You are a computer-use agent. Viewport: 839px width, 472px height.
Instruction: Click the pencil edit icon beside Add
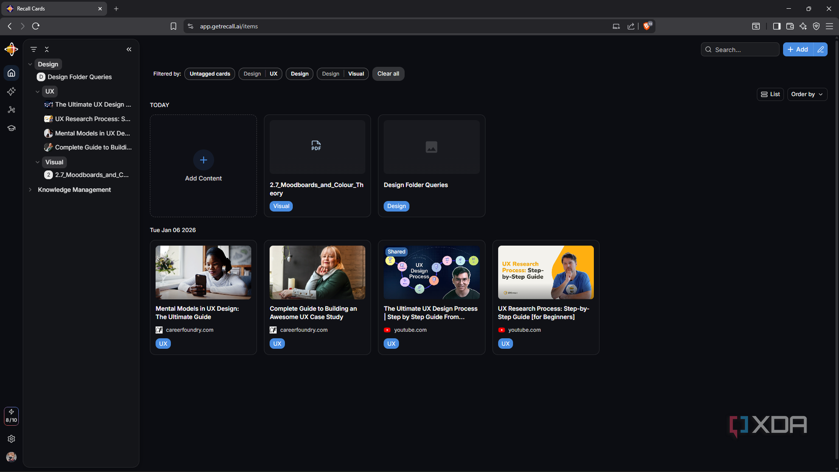tap(821, 49)
